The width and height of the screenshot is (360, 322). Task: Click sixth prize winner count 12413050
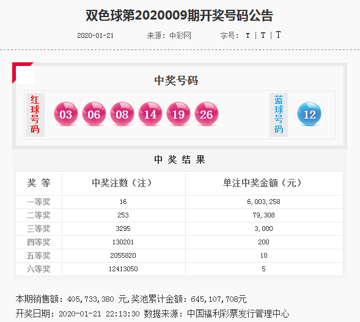coord(123,269)
